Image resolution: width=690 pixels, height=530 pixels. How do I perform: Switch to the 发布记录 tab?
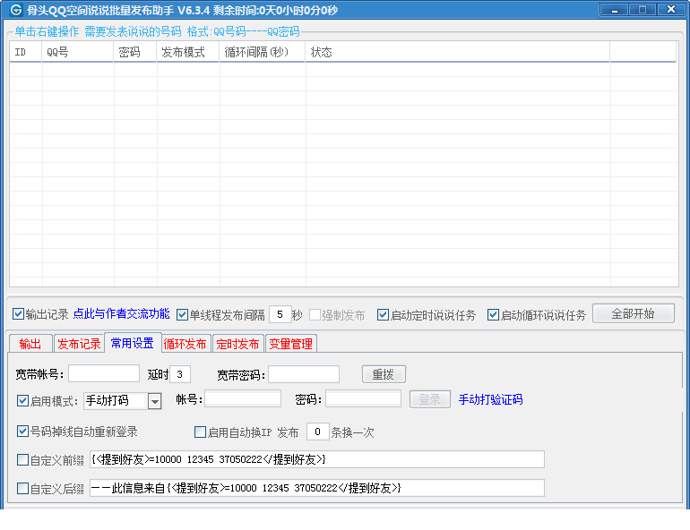coord(79,344)
